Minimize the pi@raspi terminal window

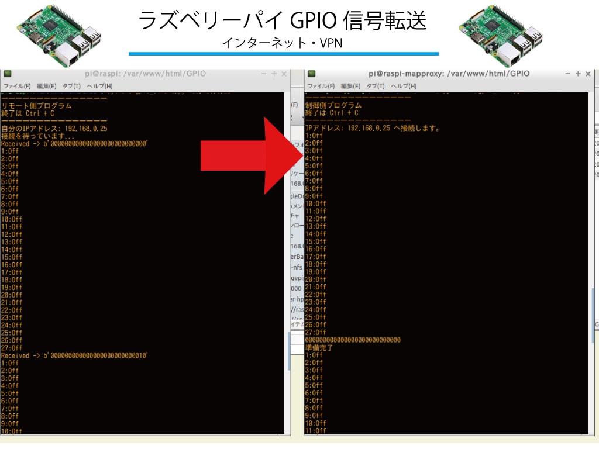coord(264,74)
